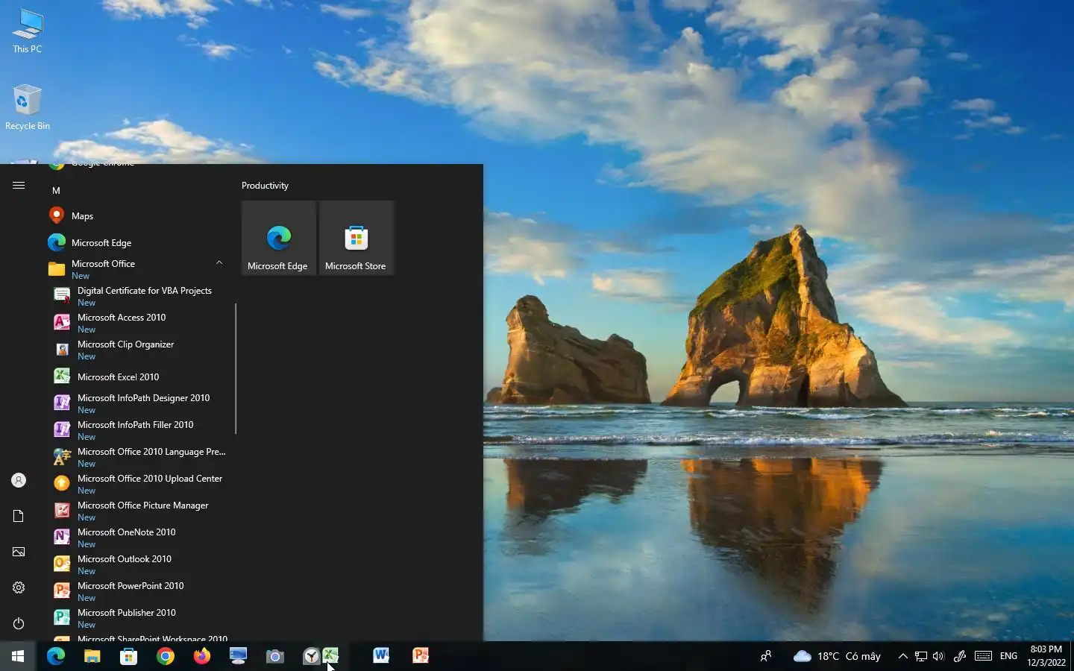Open Microsoft Edge from the taskbar
This screenshot has height=671, width=1074.
coord(56,656)
